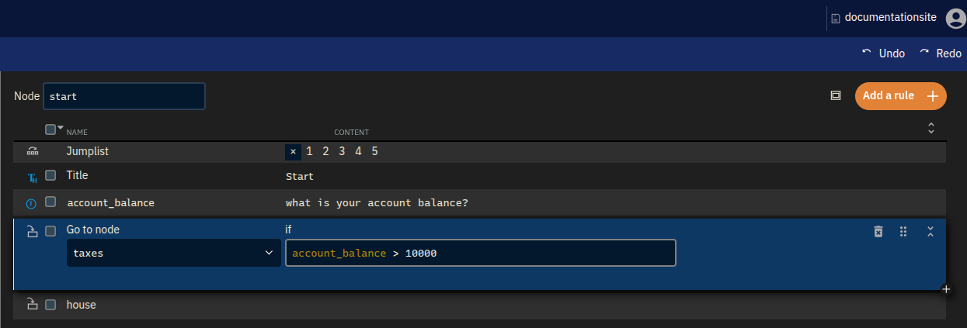The image size is (967, 328).
Task: Delete the Go to node rule via the trash icon
Action: (x=878, y=231)
